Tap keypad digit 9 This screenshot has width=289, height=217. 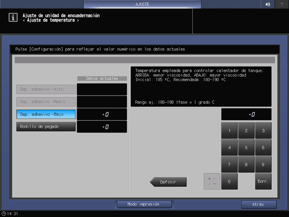click(263, 164)
